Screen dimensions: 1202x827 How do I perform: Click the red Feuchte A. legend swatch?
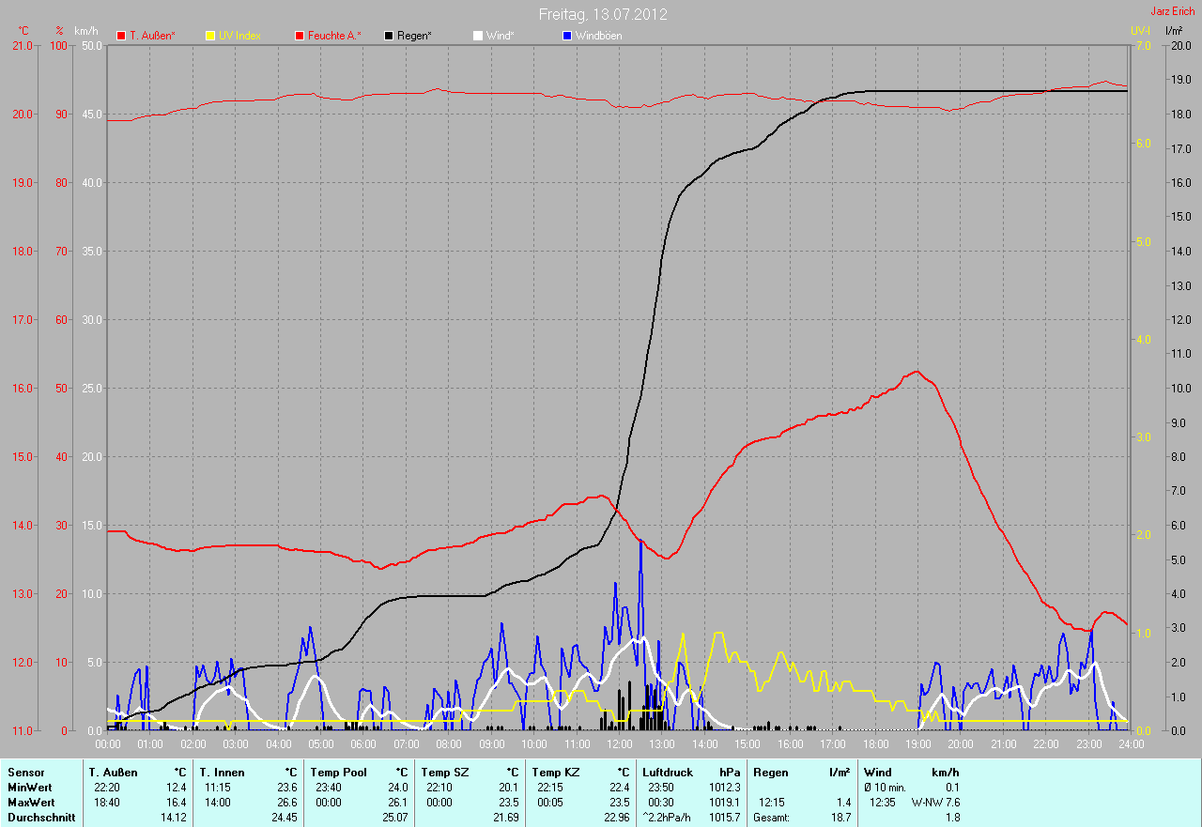tap(300, 36)
